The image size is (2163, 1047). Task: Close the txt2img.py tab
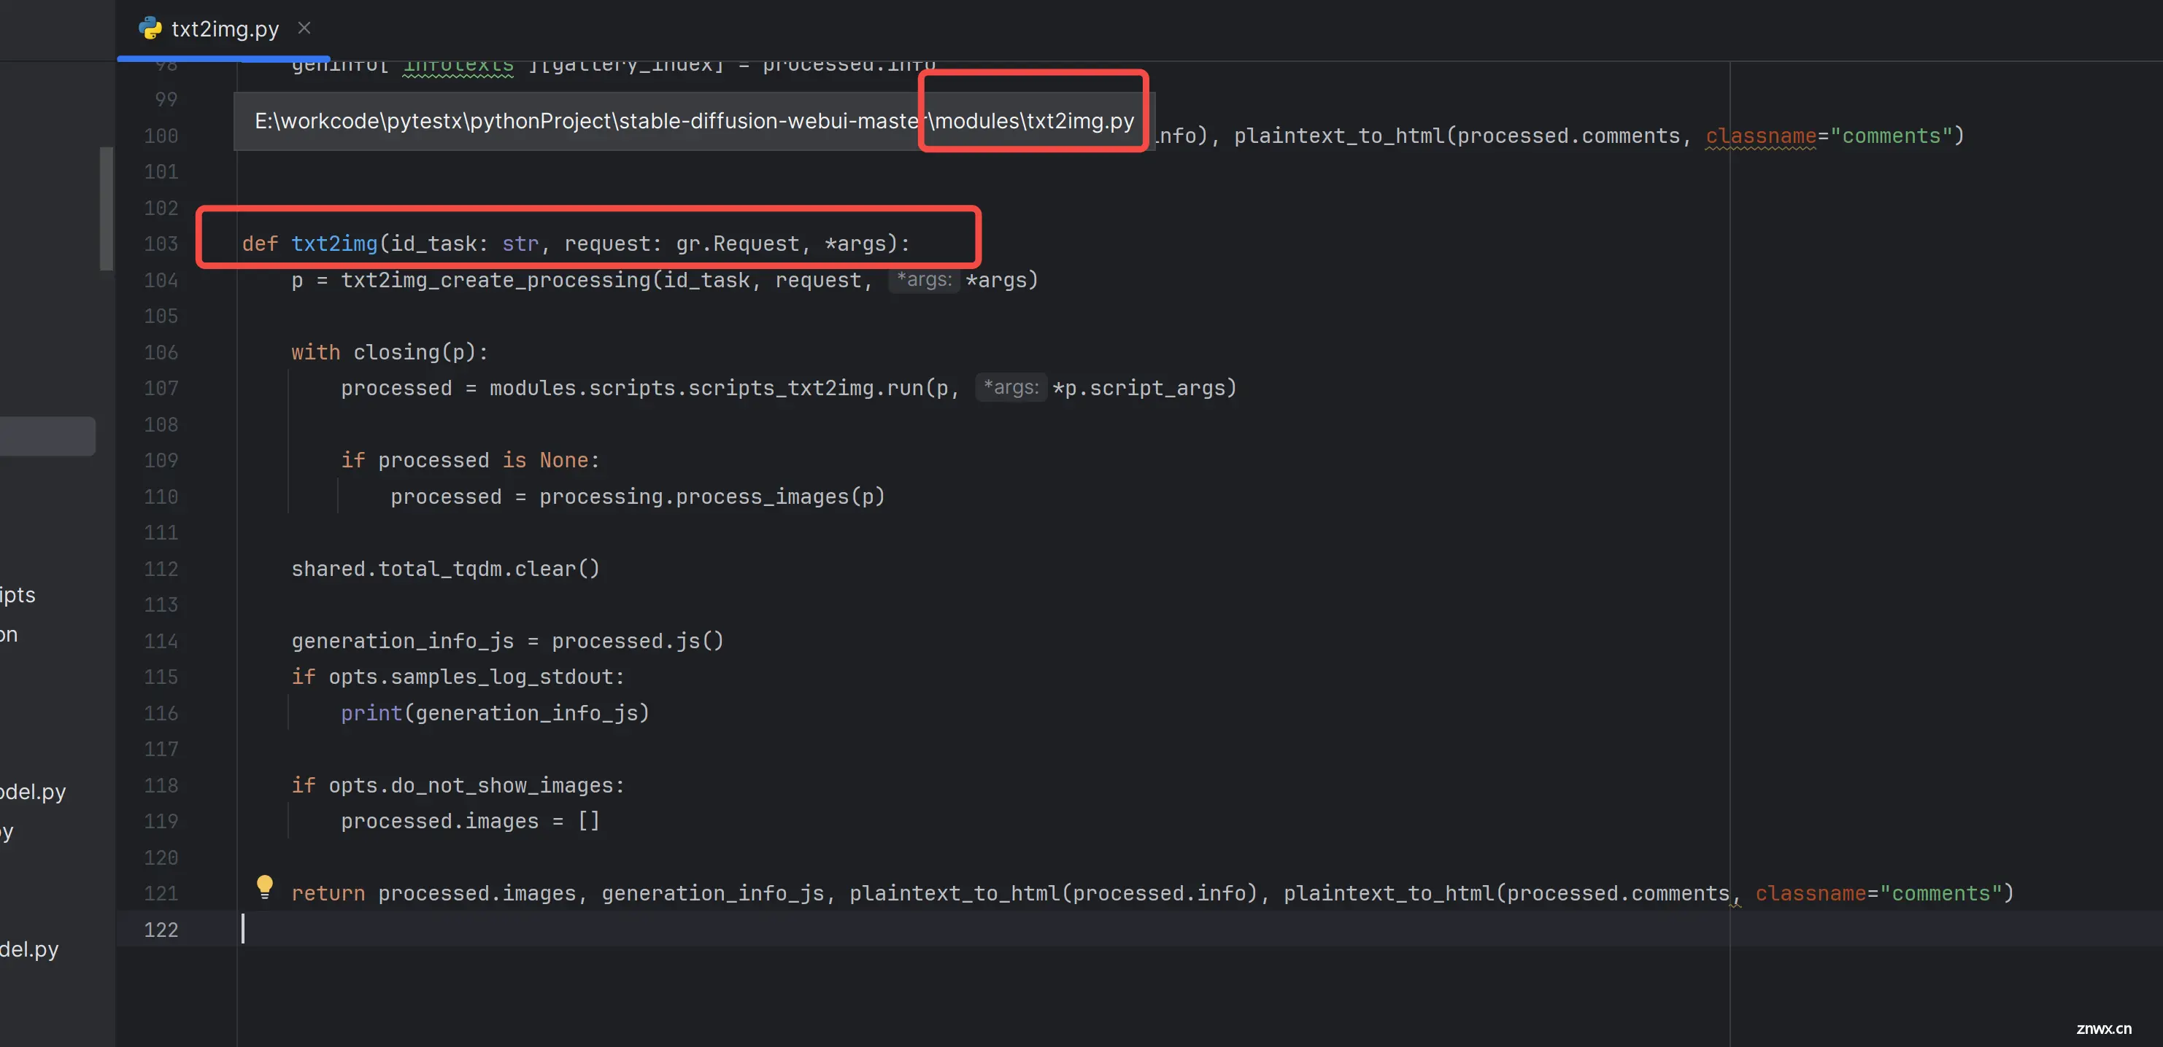[x=304, y=28]
